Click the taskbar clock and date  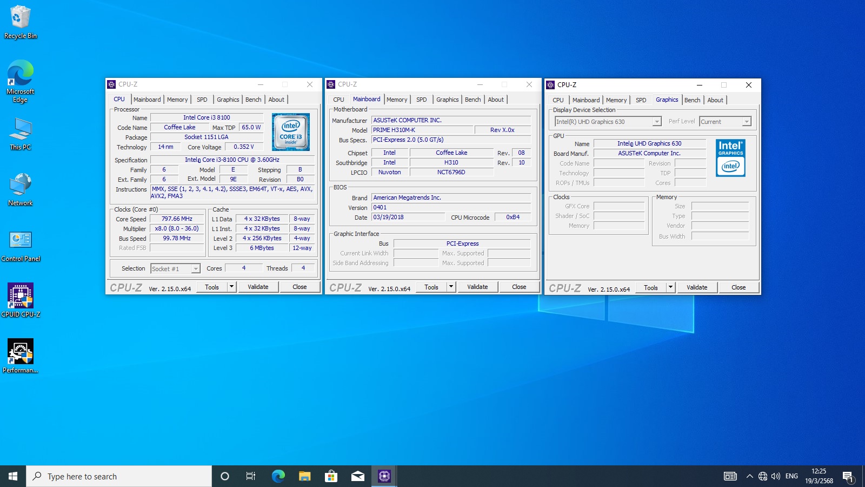(x=819, y=476)
